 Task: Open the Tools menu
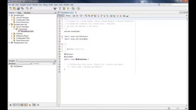tap(61, 5)
